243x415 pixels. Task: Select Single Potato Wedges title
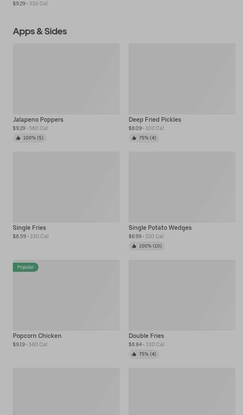click(x=160, y=228)
